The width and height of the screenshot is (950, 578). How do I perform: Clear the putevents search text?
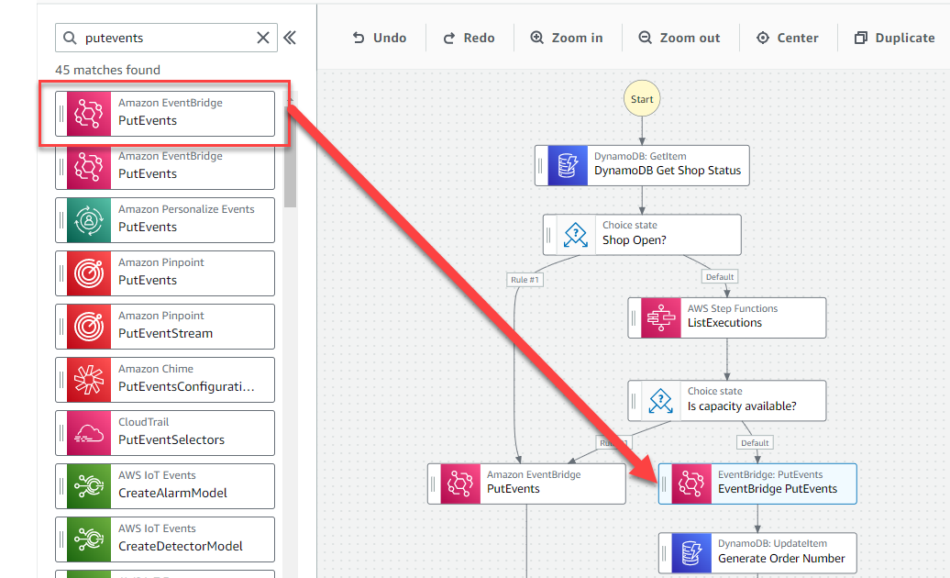[263, 38]
